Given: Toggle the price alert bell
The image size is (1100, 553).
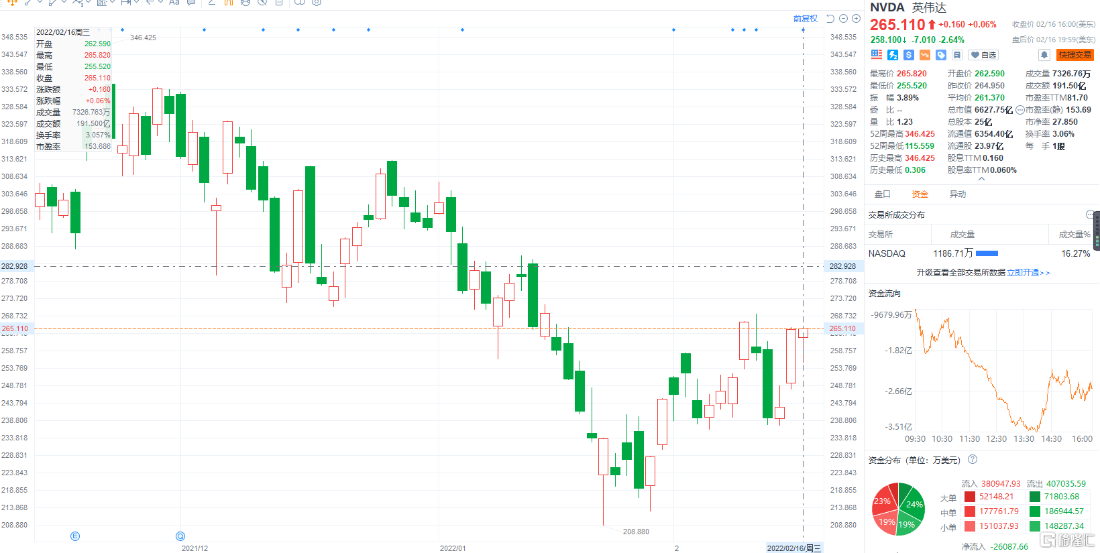Looking at the screenshot, I should click(1044, 55).
